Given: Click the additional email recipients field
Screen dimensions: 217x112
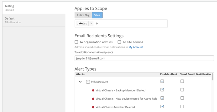Looking at the screenshot, I should 144,58.
